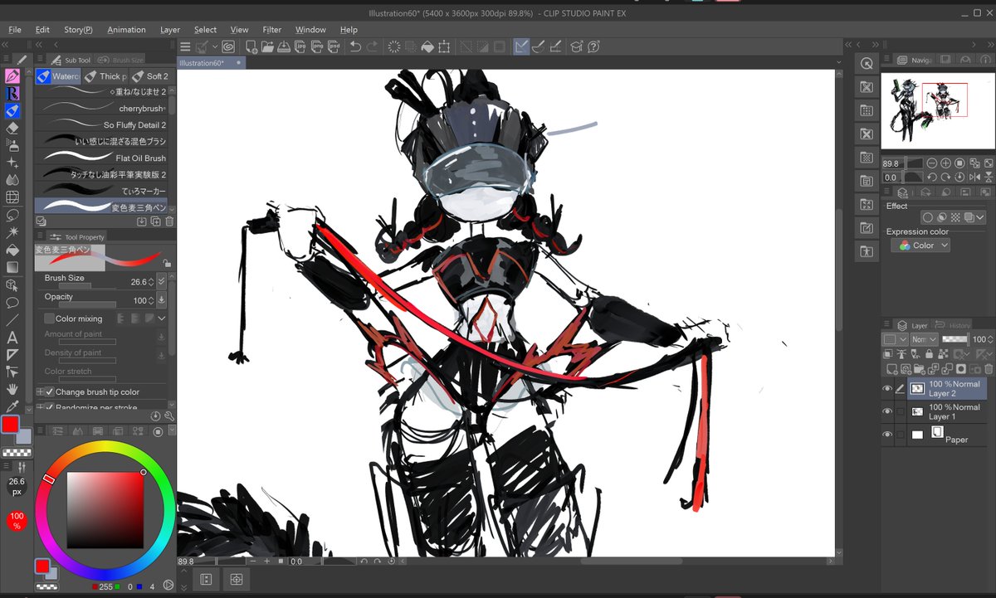This screenshot has width=996, height=598.
Task: Select the Eraser tool
Action: pyautogui.click(x=12, y=128)
